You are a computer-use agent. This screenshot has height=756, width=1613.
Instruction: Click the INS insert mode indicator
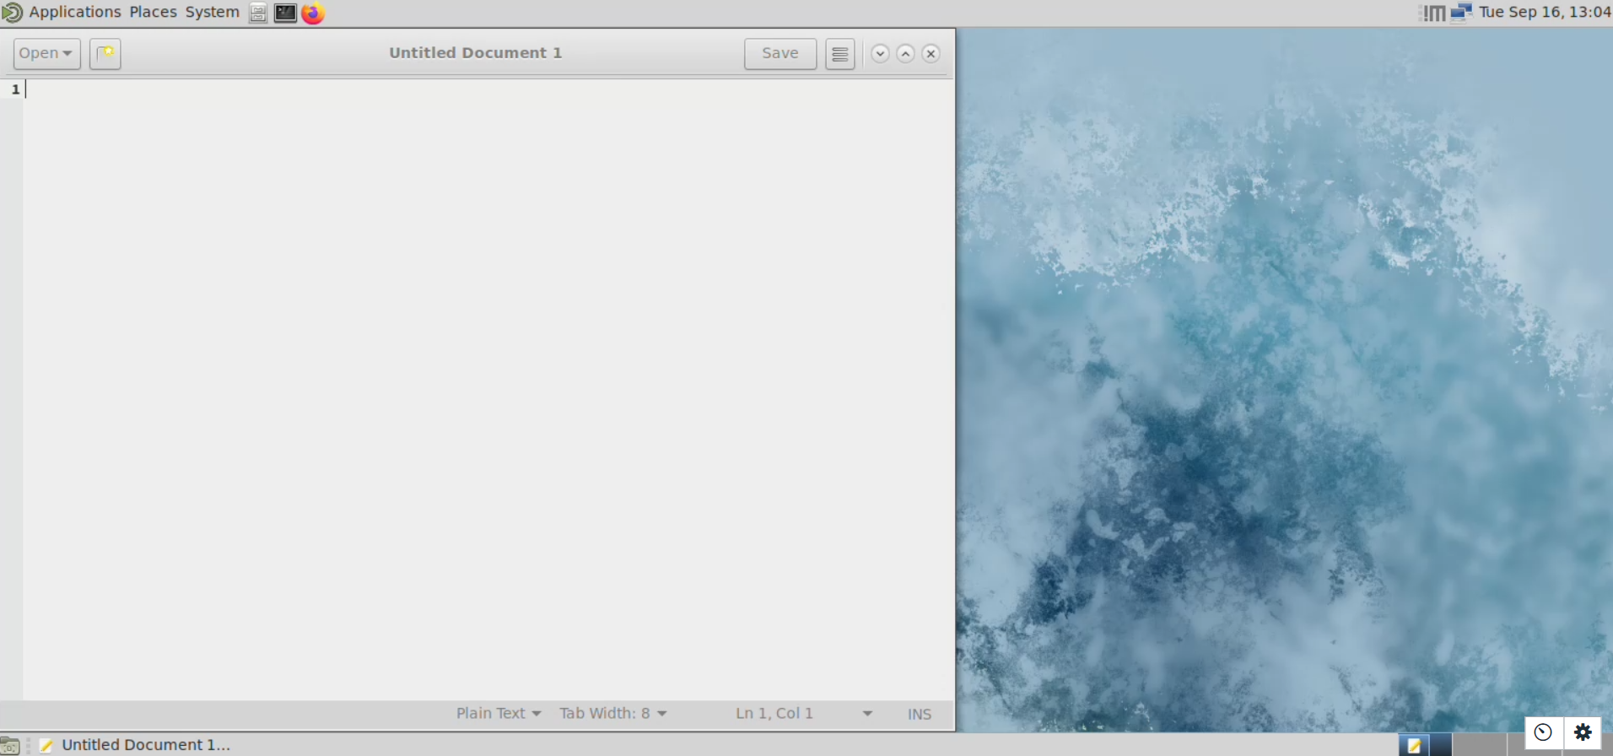(920, 715)
